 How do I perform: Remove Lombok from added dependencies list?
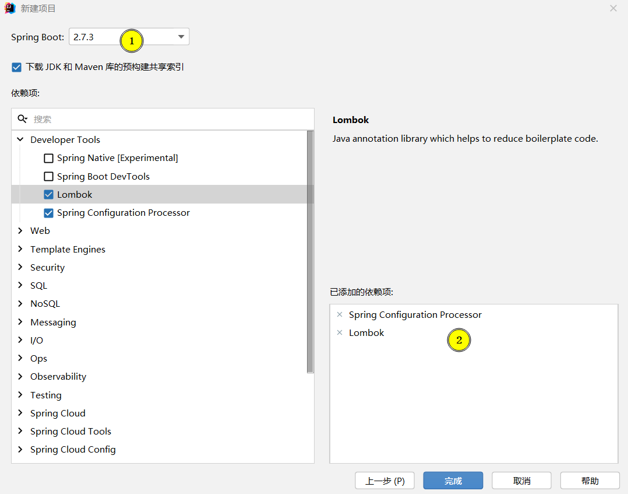pos(340,332)
